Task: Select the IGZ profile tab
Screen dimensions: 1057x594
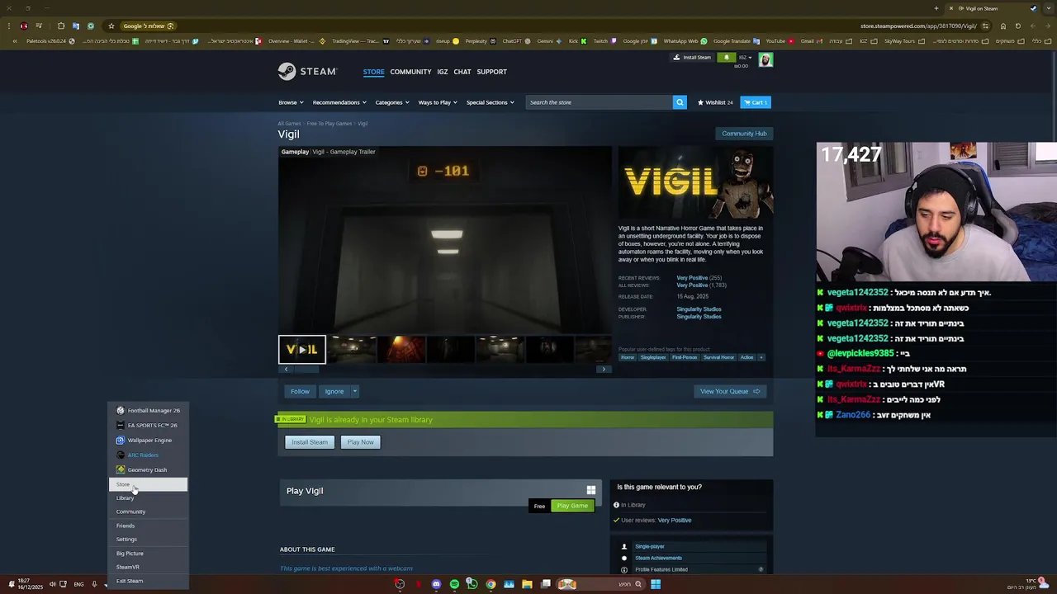Action: (x=443, y=72)
